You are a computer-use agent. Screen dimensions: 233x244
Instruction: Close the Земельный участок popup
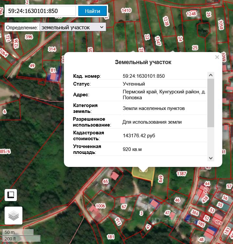tap(217, 57)
